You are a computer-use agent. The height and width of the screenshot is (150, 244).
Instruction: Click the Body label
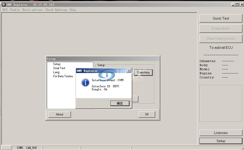(x=204, y=65)
